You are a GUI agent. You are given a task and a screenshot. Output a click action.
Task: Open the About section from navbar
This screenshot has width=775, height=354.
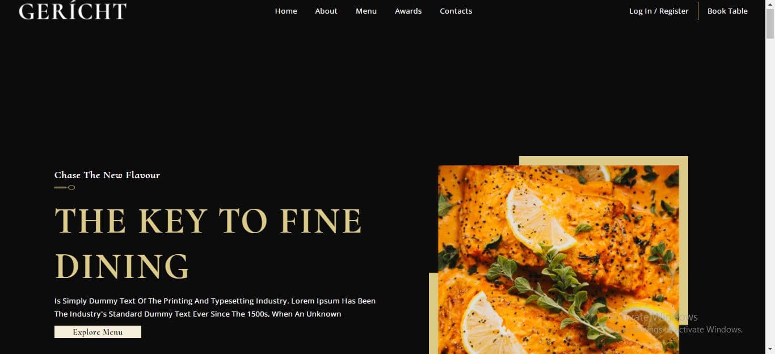326,11
